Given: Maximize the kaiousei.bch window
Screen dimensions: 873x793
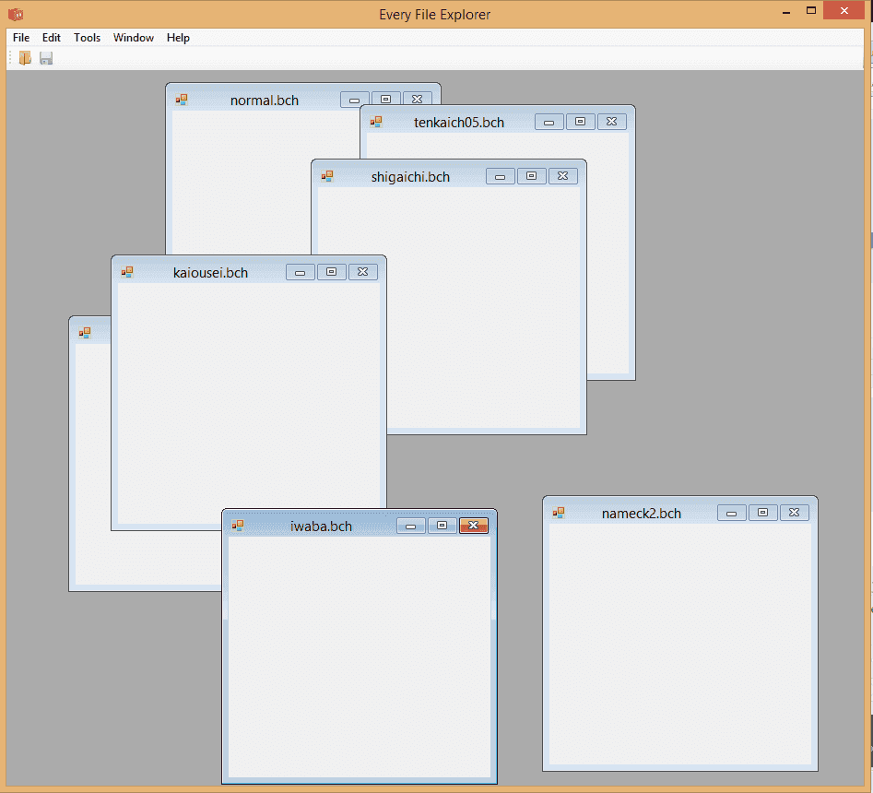Looking at the screenshot, I should (x=331, y=272).
